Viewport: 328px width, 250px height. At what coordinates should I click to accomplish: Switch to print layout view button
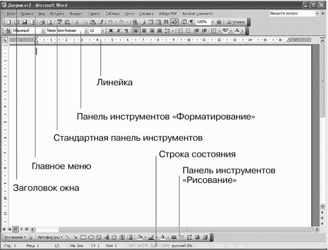[15, 229]
